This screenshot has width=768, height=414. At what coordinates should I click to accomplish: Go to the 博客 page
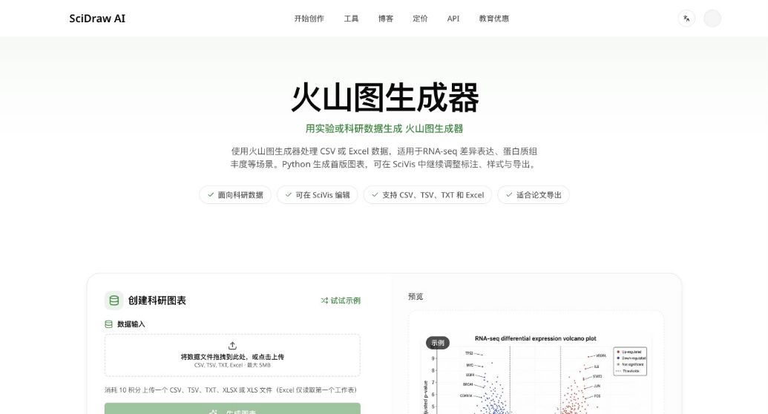click(x=385, y=19)
